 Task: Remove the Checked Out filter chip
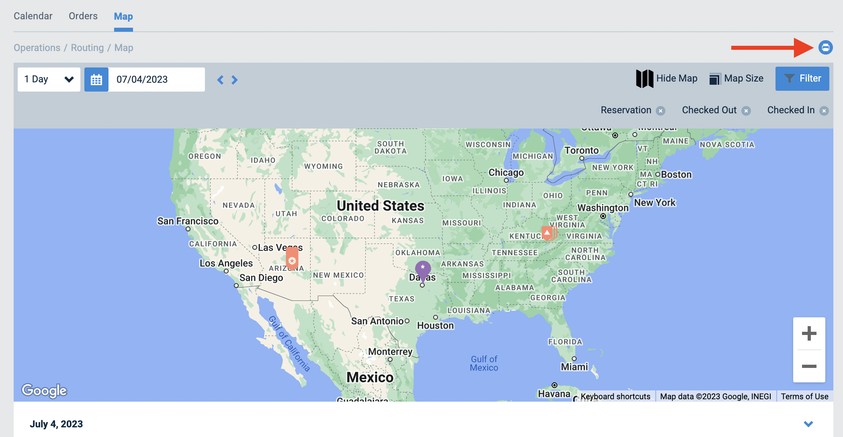[x=746, y=110]
